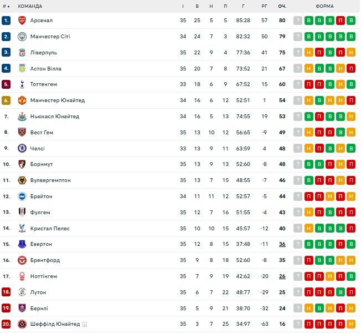
Task: Click Nottingham's underlined 26 points value
Action: pos(282,276)
